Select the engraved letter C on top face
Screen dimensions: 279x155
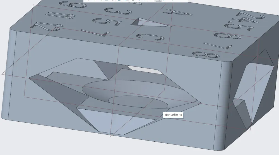tap(150, 37)
